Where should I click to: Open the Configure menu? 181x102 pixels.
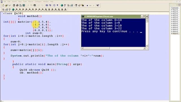click(x=38, y=1)
